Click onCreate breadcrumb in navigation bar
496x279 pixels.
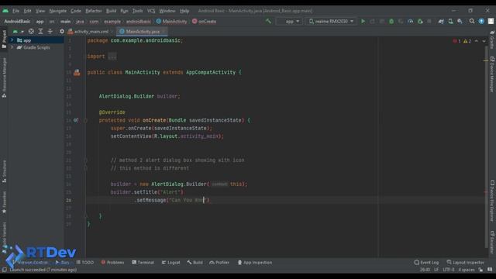tap(204, 22)
